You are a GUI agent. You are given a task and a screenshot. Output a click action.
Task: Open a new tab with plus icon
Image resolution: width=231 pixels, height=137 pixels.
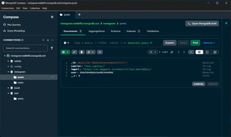tap(79, 15)
